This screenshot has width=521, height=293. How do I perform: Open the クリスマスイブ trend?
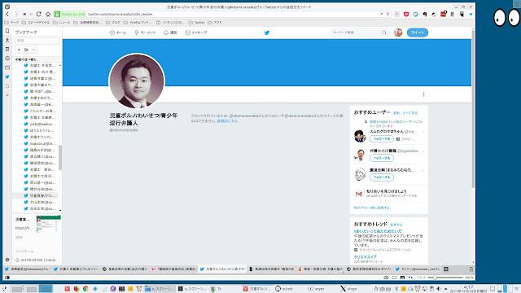tap(365, 257)
